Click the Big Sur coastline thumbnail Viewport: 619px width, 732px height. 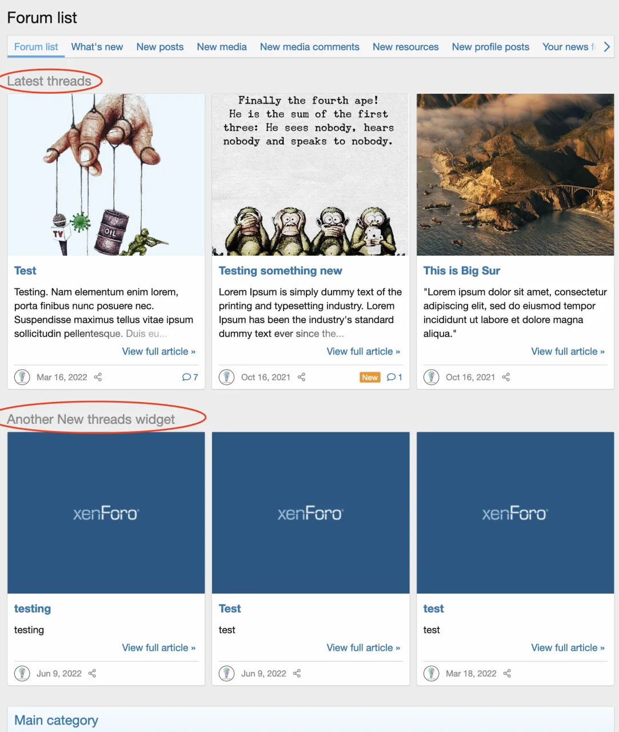point(515,175)
